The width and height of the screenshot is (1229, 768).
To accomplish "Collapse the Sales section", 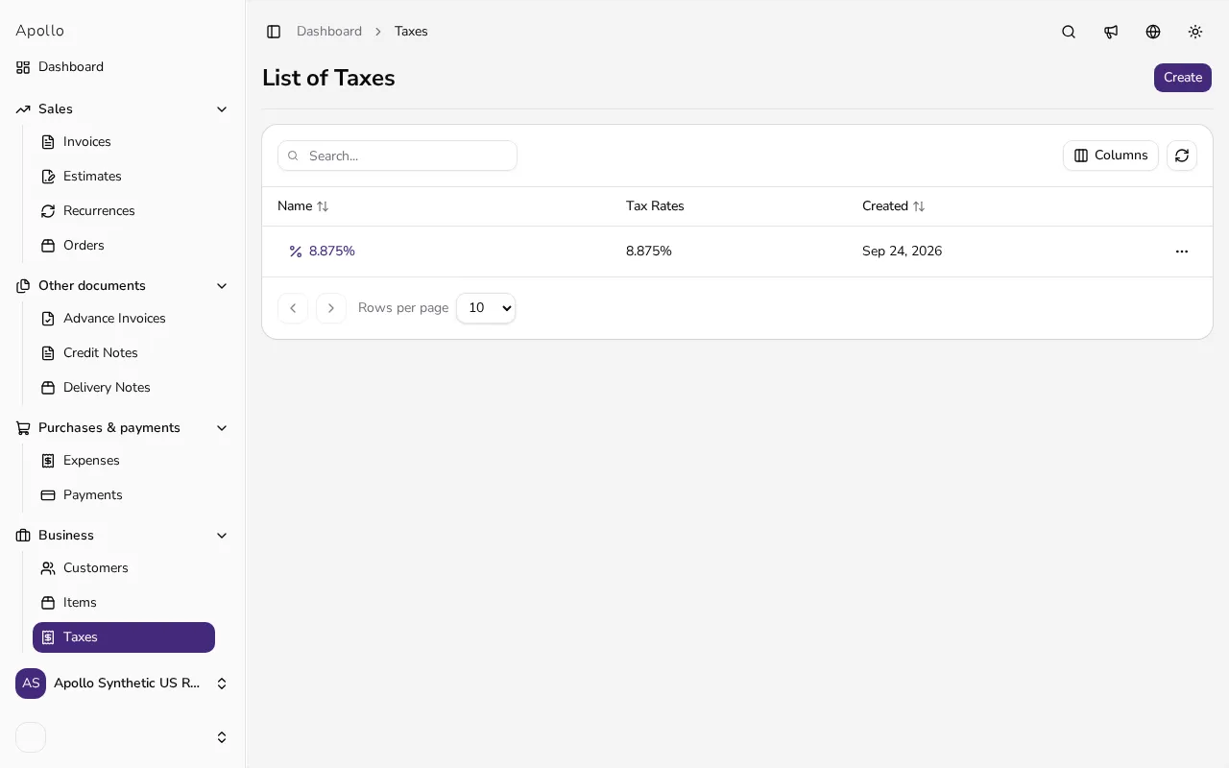I will [222, 109].
